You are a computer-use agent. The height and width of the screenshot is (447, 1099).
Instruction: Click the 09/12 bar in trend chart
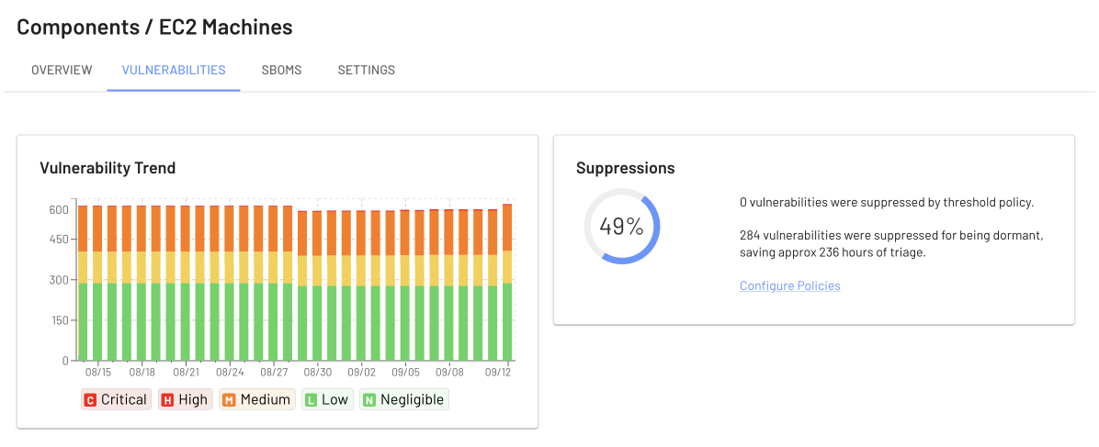506,282
